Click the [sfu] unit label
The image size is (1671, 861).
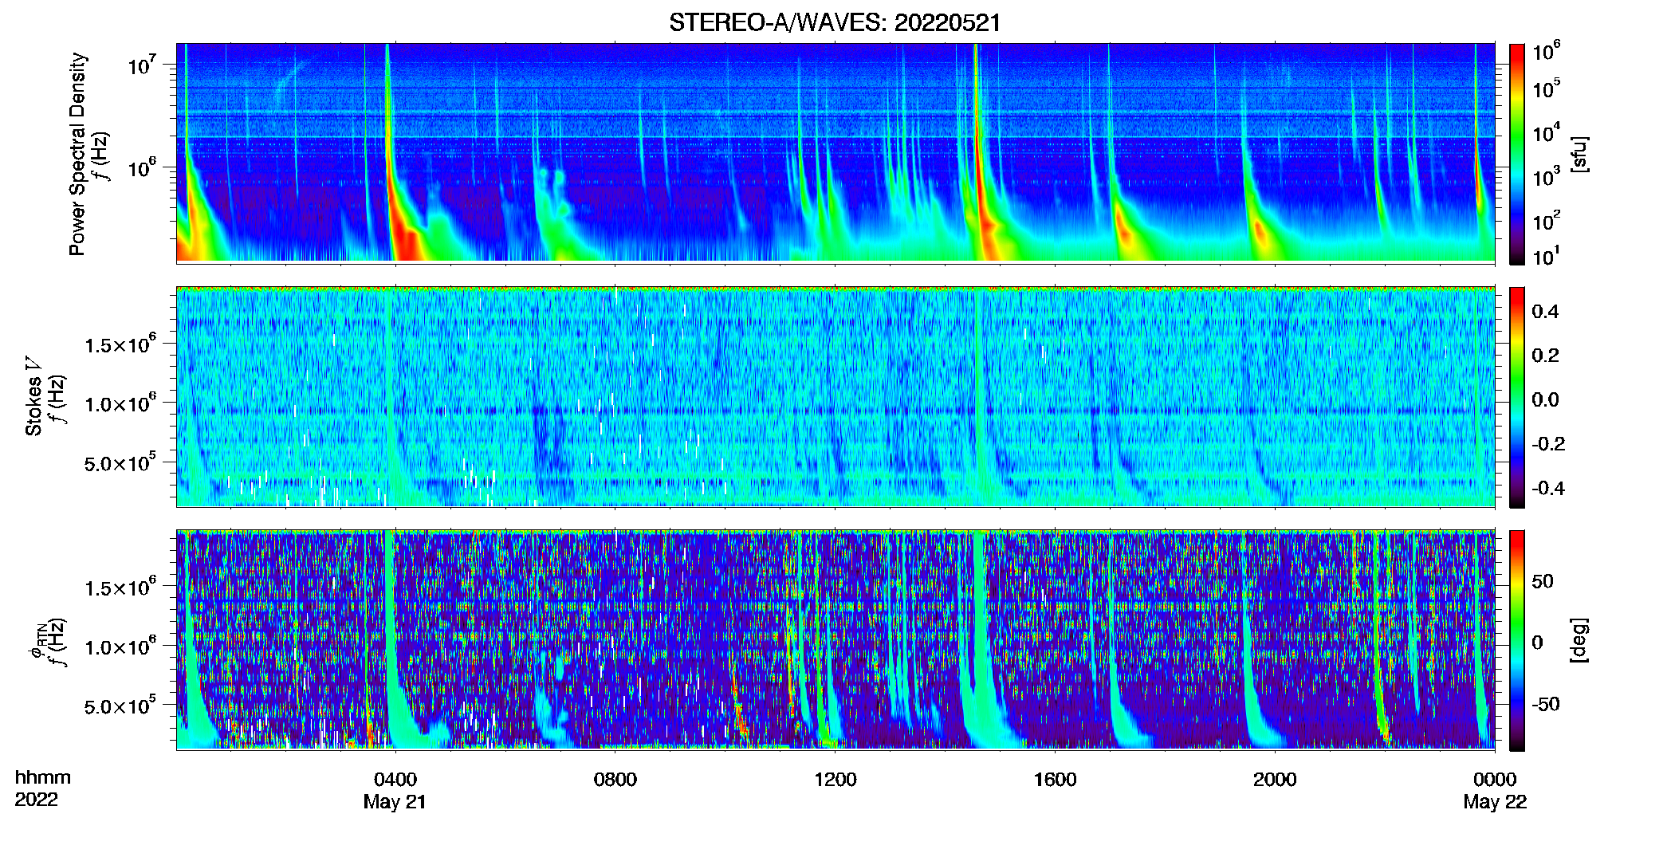coord(1579,154)
